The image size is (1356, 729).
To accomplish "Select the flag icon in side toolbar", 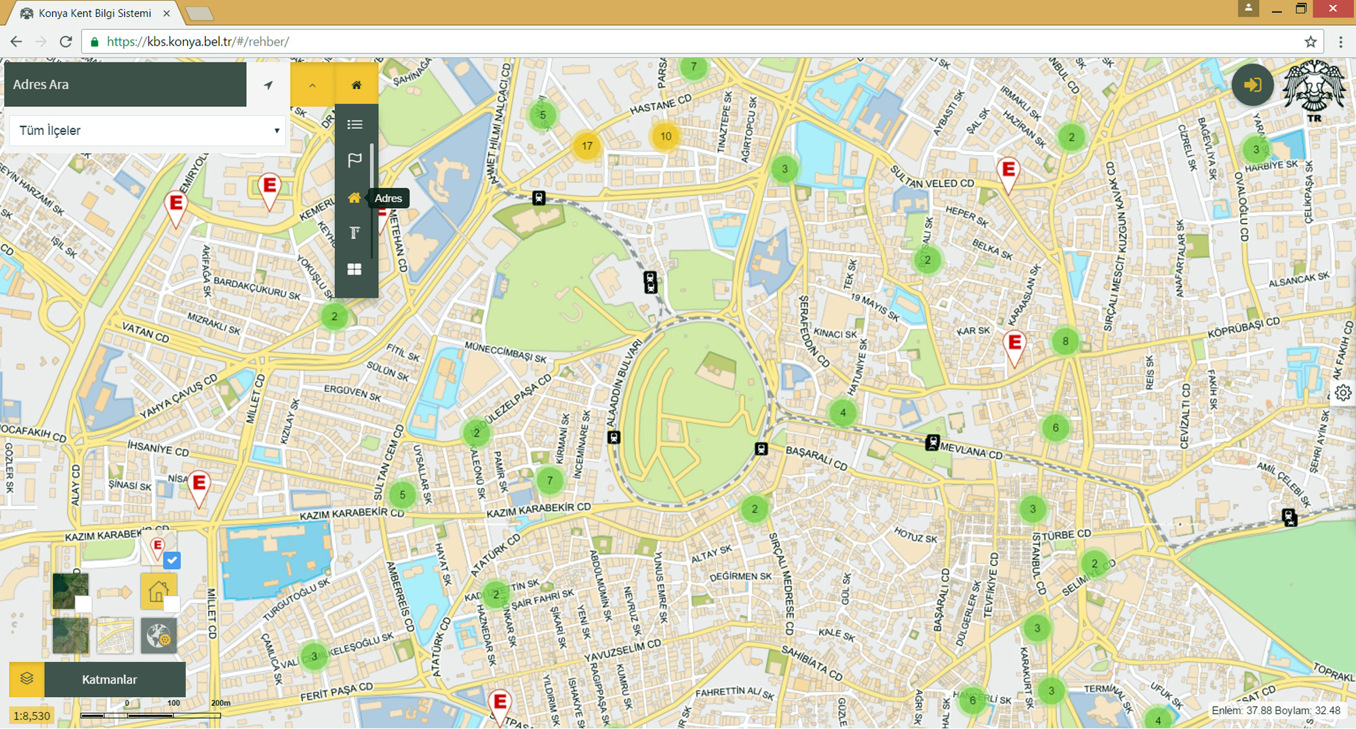I will [355, 161].
